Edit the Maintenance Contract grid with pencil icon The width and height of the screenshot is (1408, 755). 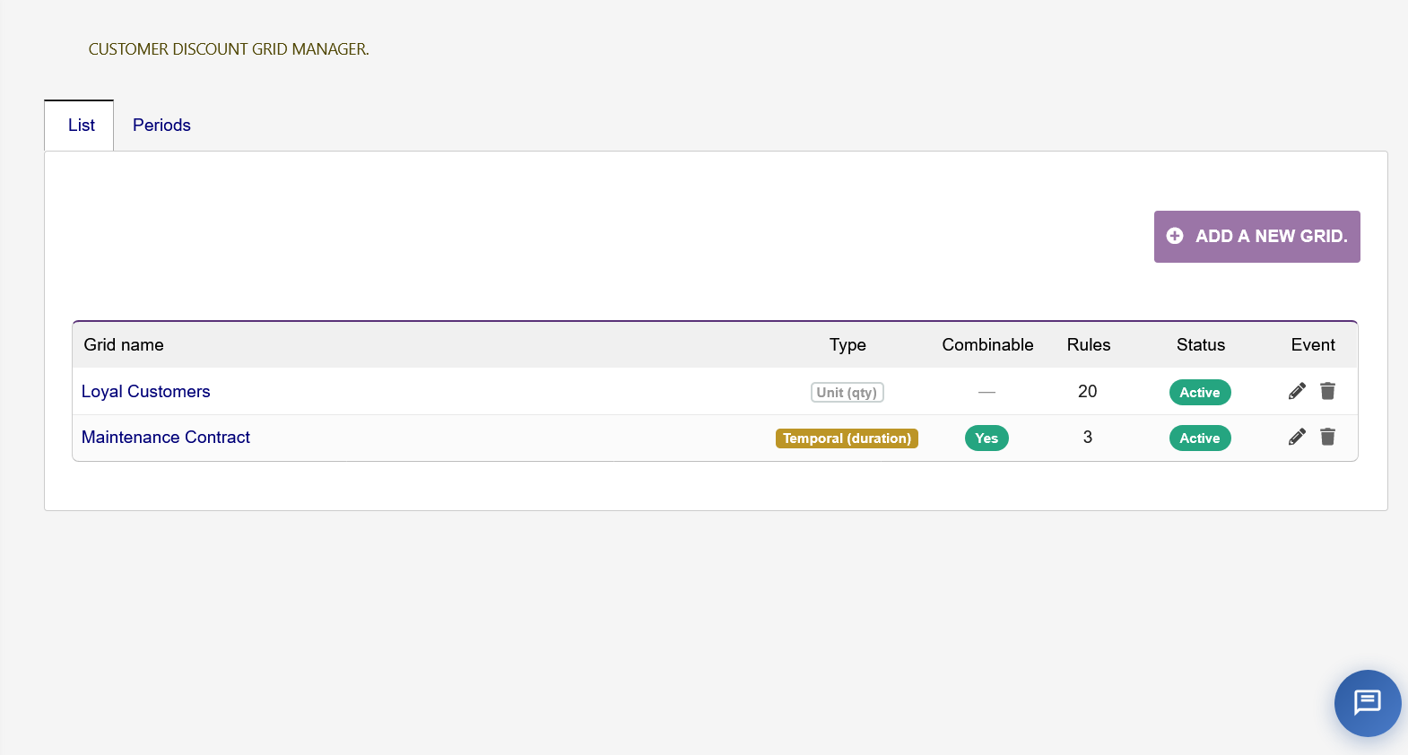coord(1297,437)
